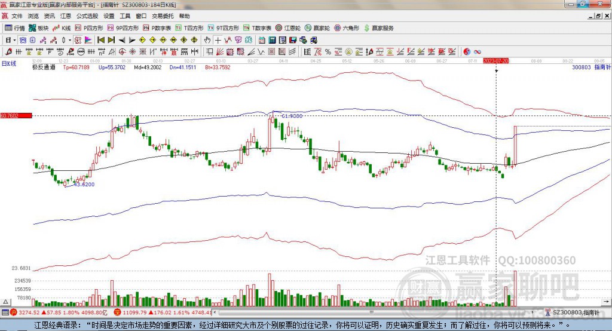Screen dimensions: 612x331
Task: Open the 帮助 menu
Action: click(x=184, y=16)
